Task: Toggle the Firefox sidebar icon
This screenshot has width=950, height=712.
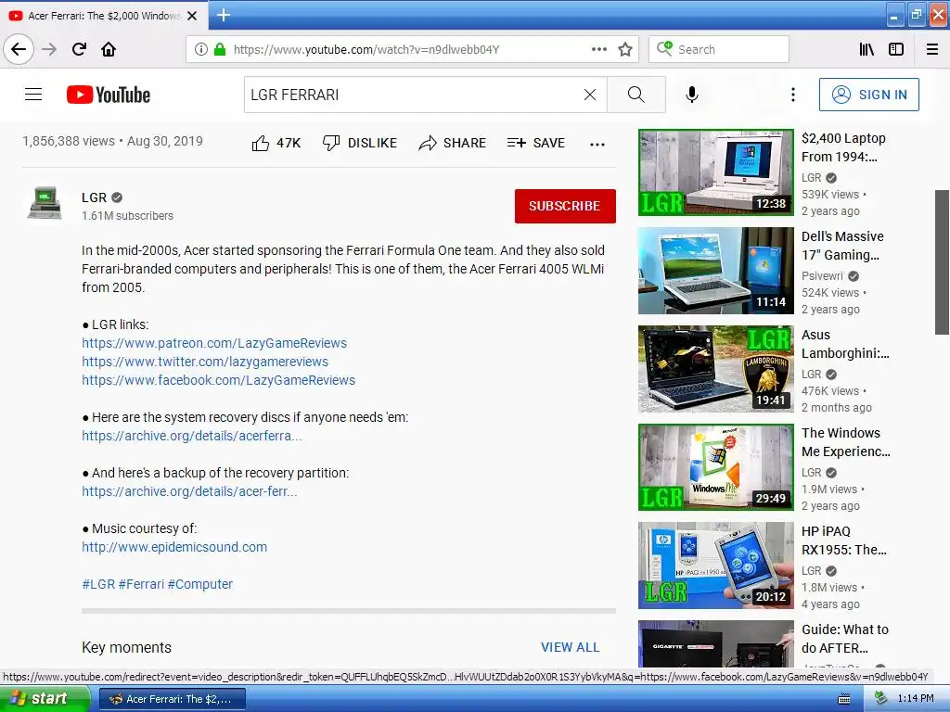Action: tap(896, 49)
